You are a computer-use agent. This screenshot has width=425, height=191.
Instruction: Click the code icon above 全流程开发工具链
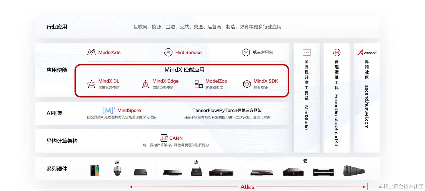click(306, 52)
